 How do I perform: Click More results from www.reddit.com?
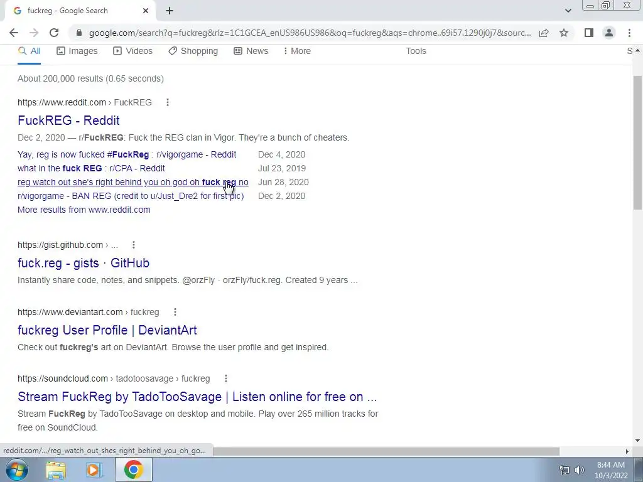click(84, 210)
